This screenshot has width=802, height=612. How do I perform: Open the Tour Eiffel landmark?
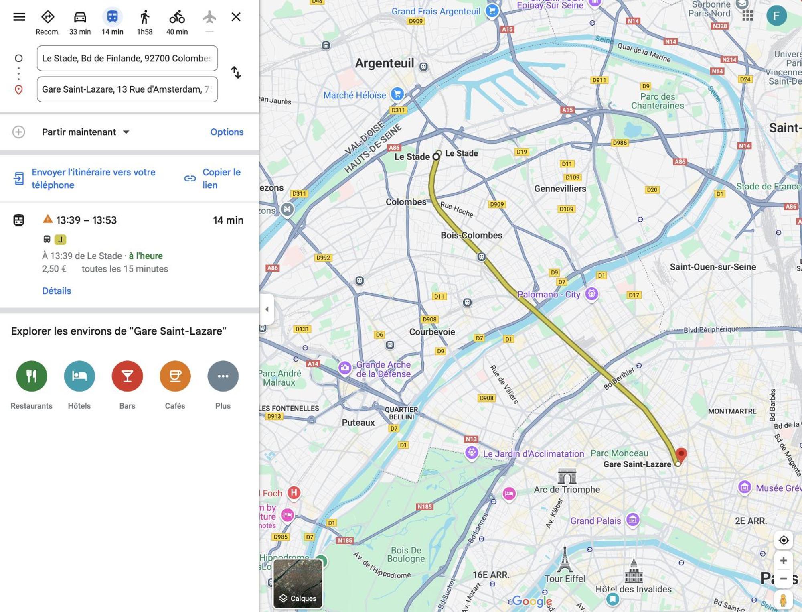pyautogui.click(x=565, y=559)
